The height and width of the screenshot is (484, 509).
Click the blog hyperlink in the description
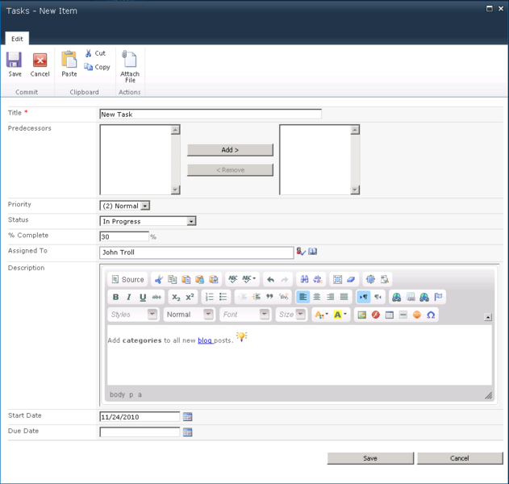[205, 340]
